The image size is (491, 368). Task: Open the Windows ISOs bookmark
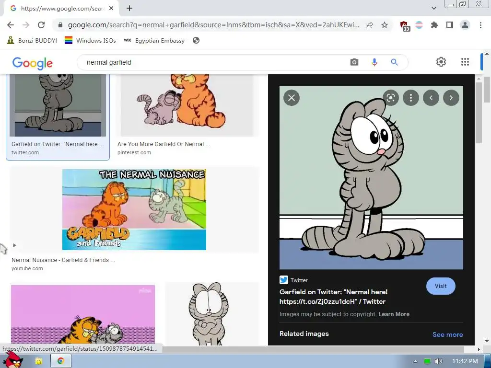(x=90, y=40)
